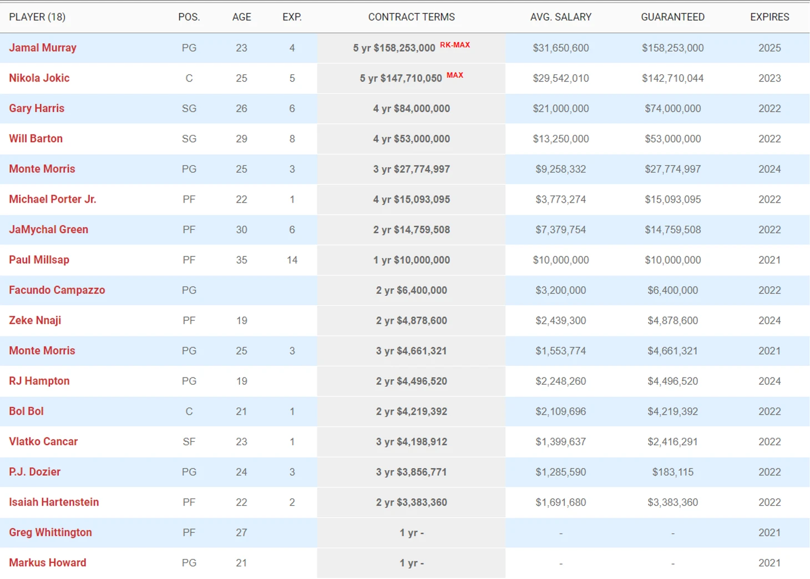The image size is (810, 579).
Task: Select Zeke Nnaji's expiry year 2024
Action: [769, 320]
